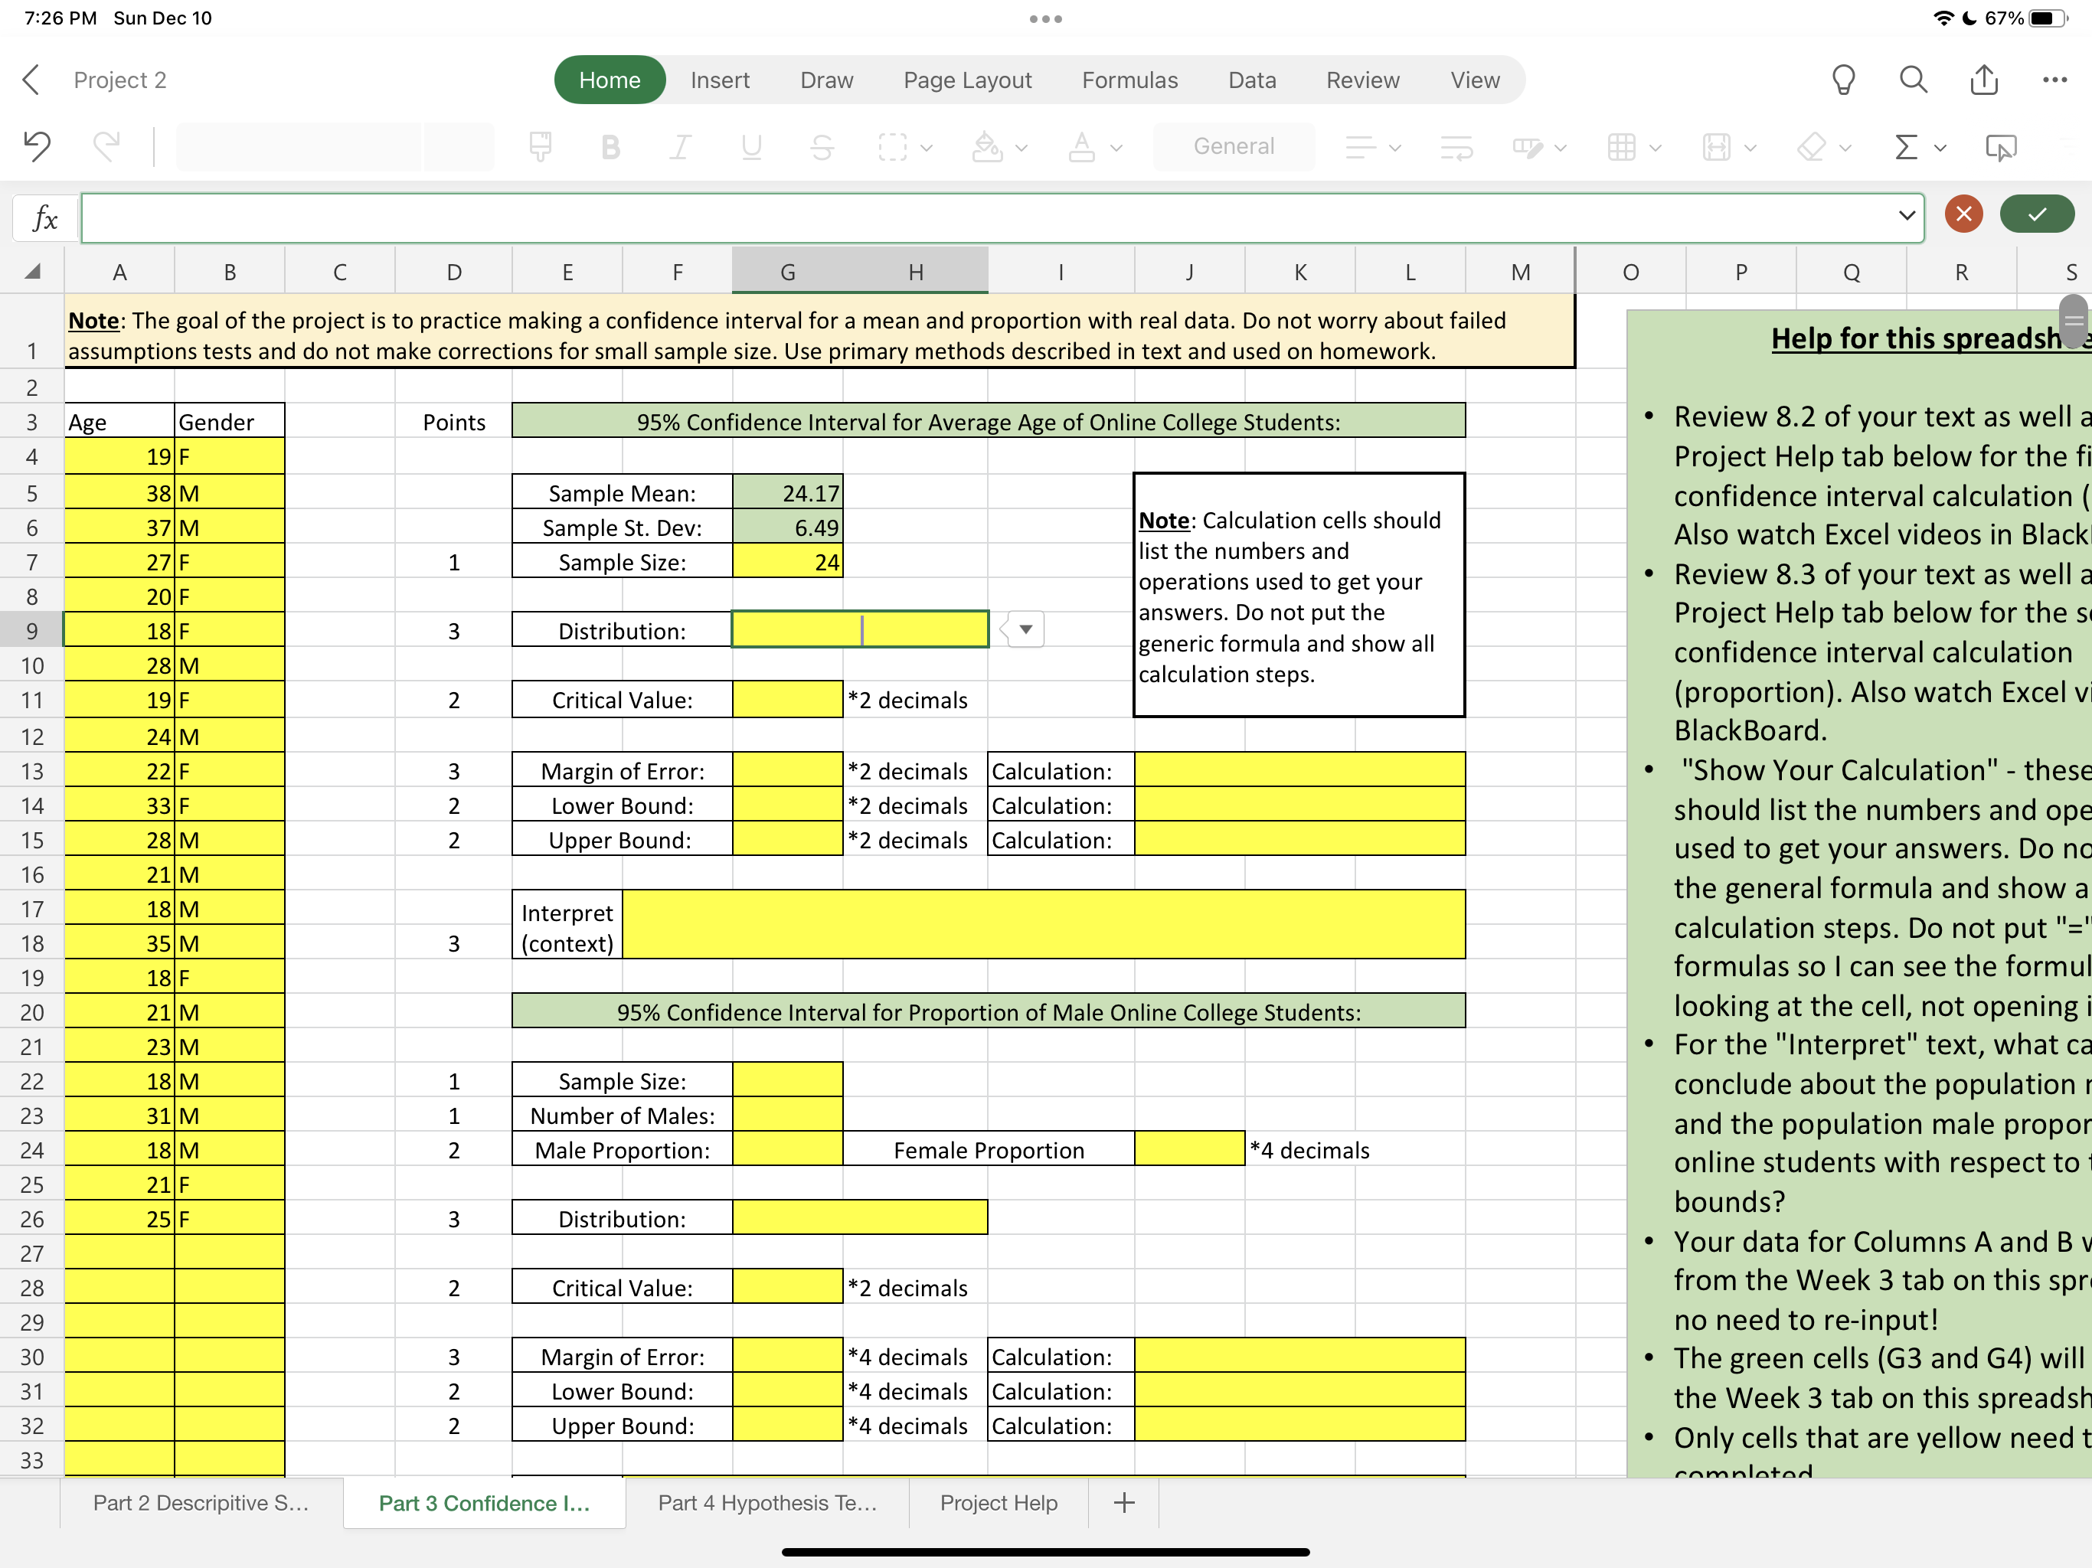Tap the Share icon
This screenshot has width=2092, height=1568.
click(1983, 80)
